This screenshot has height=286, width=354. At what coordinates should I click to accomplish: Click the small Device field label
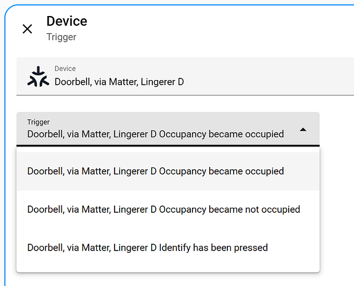[x=65, y=69]
